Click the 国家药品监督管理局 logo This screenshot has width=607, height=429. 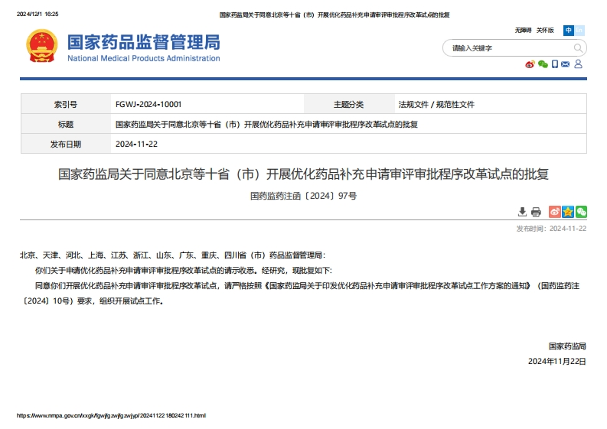(x=123, y=47)
